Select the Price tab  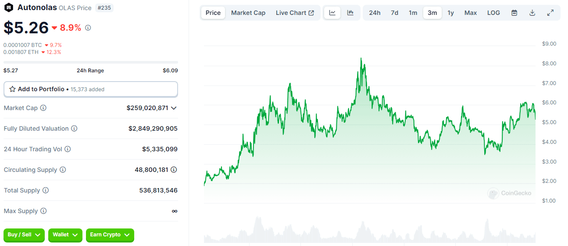click(213, 13)
